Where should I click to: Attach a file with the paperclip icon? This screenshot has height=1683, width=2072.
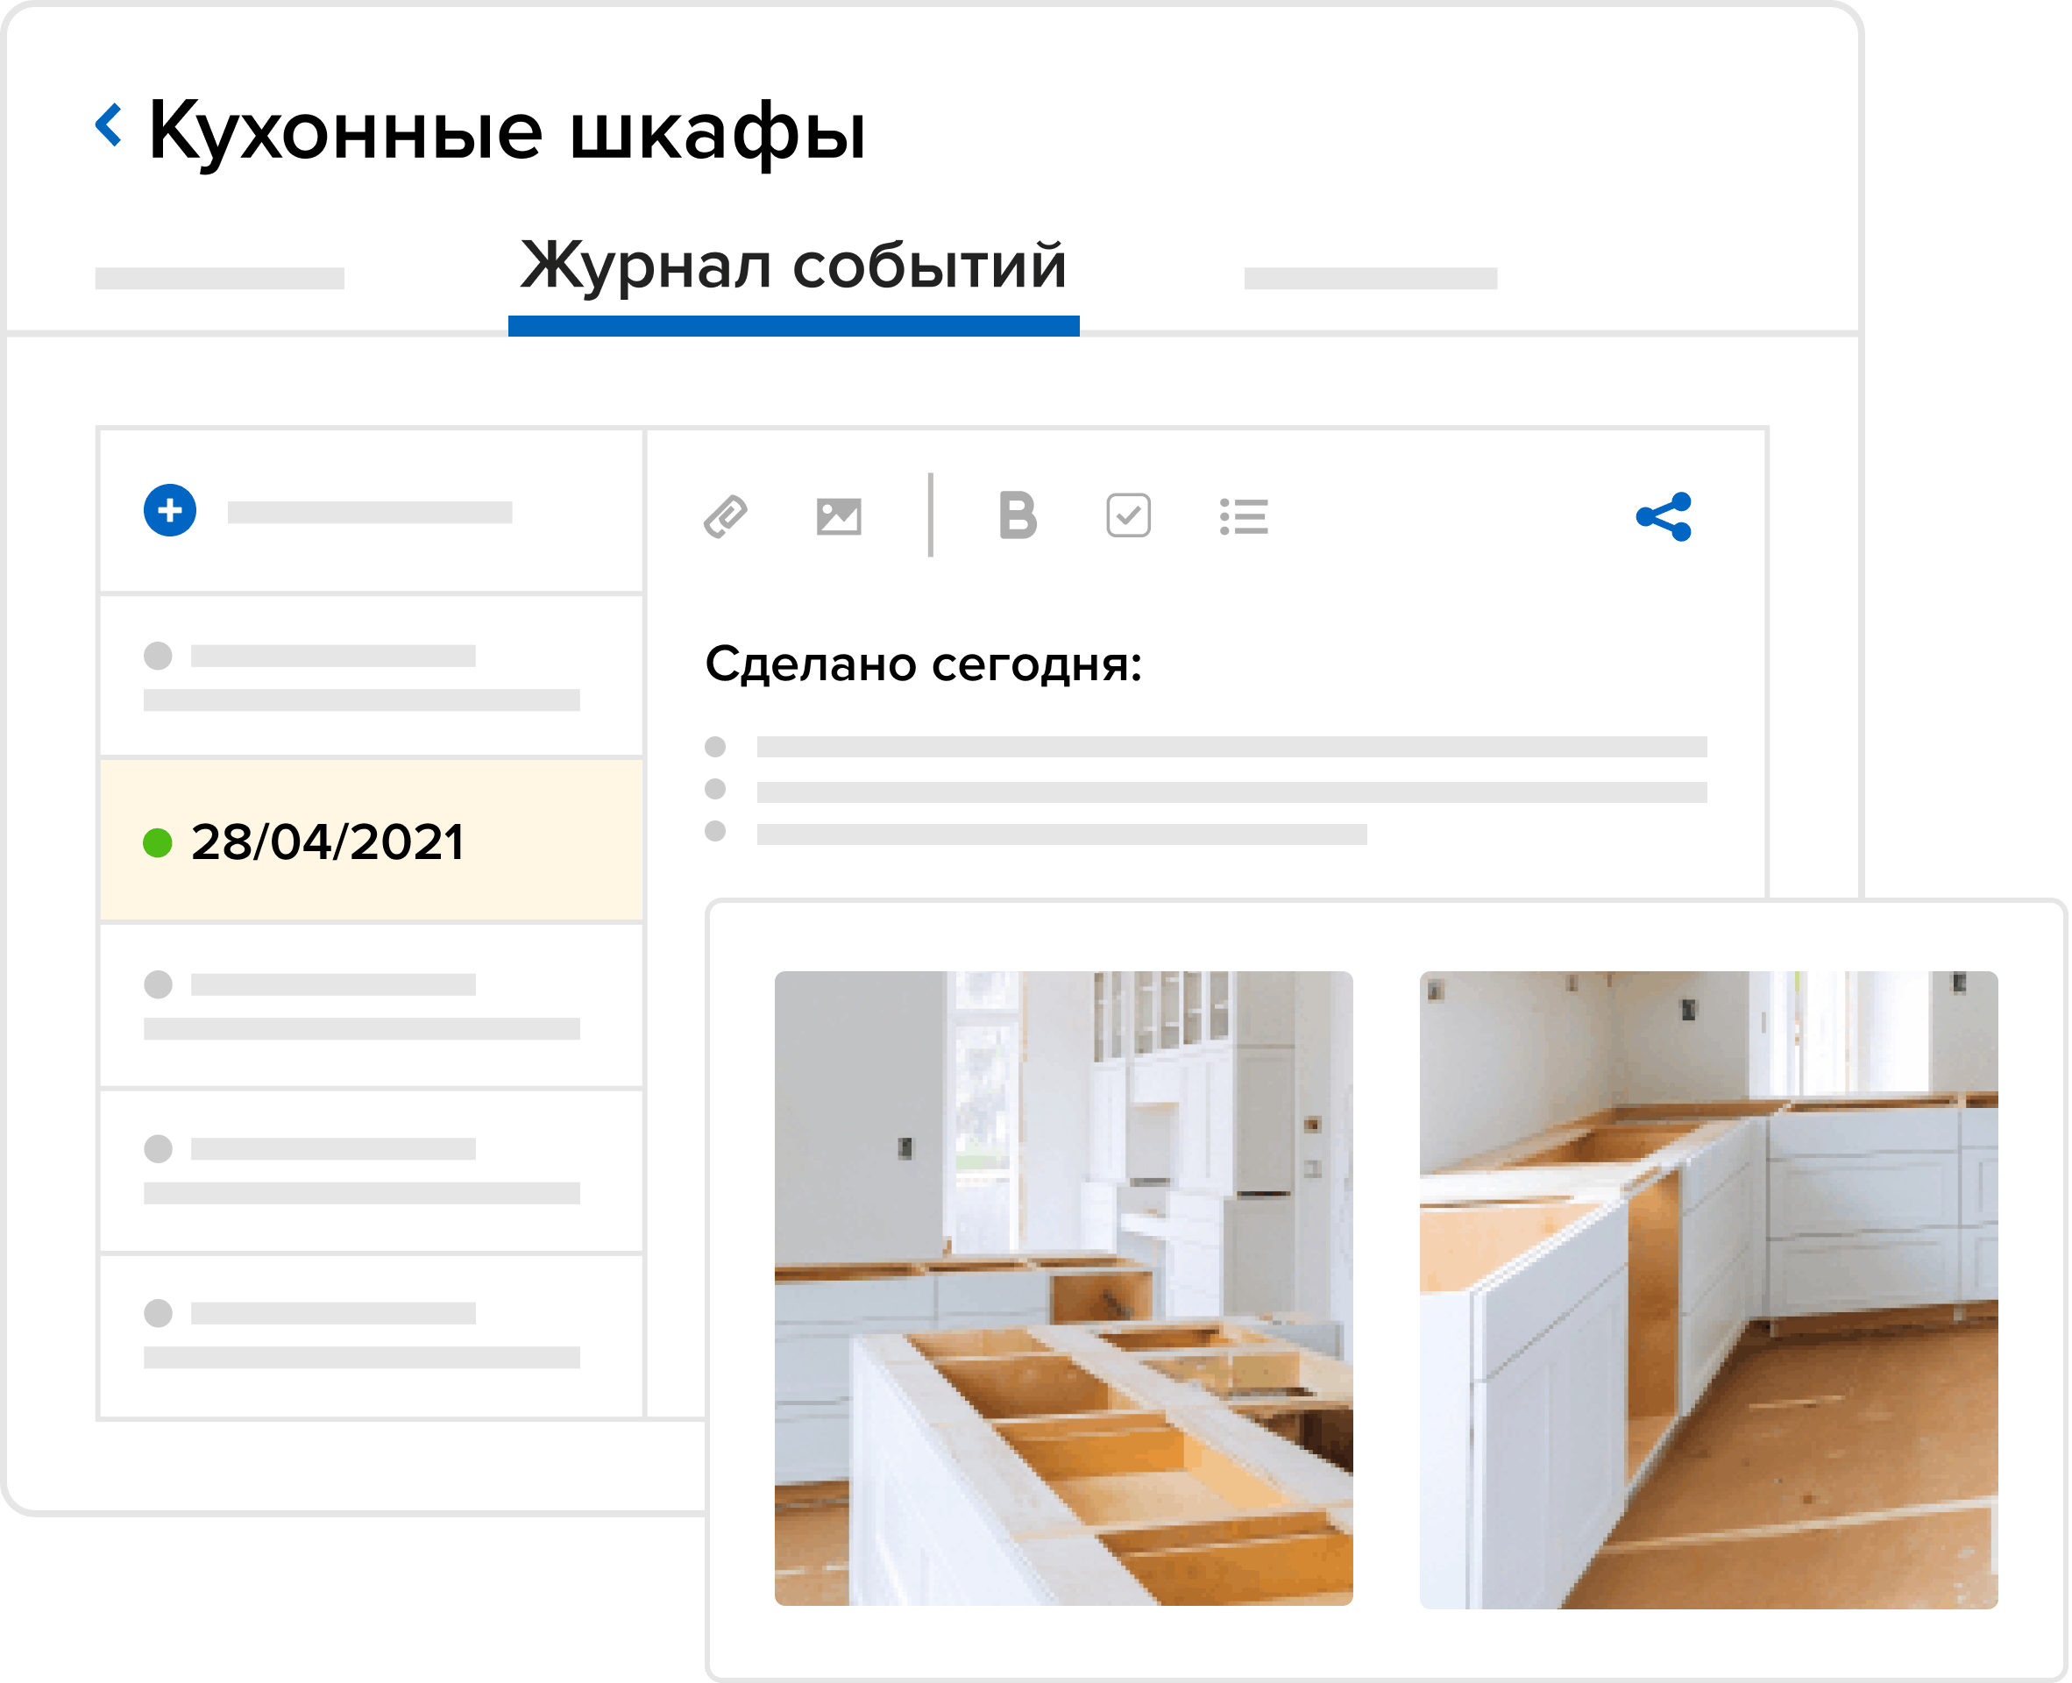coord(726,515)
